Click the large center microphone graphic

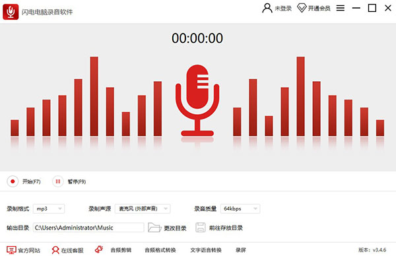click(x=197, y=100)
